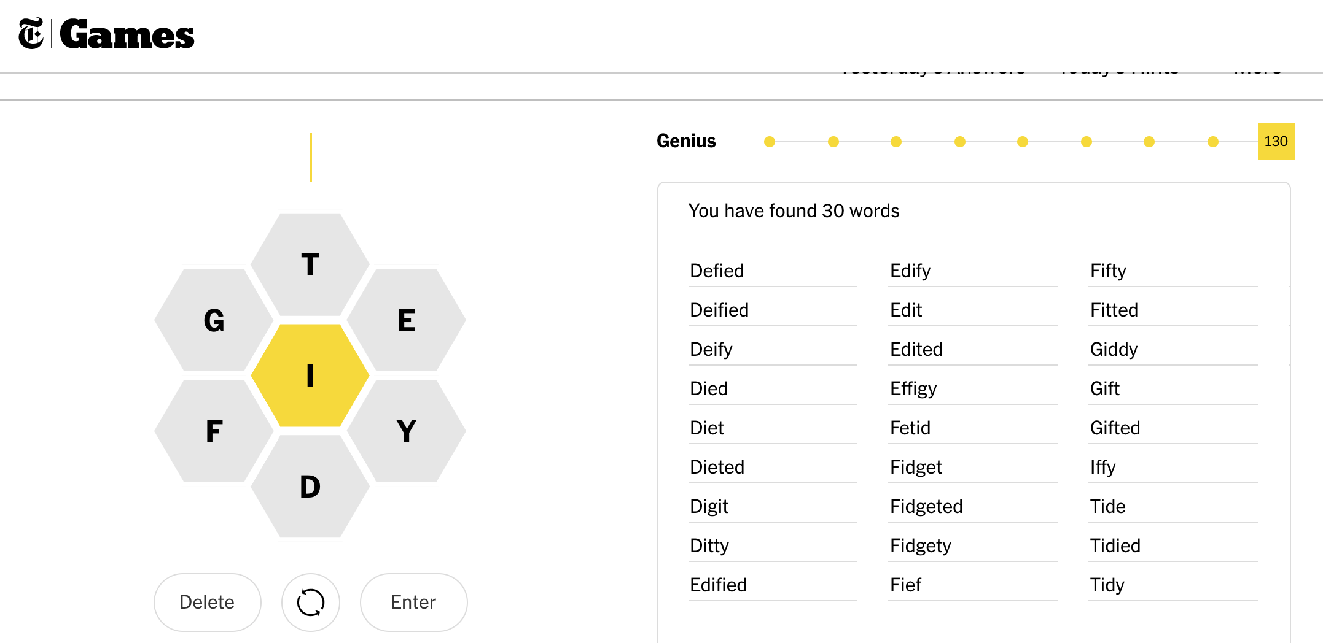
Task: Click the 130 score marker on progress bar
Action: (x=1275, y=141)
